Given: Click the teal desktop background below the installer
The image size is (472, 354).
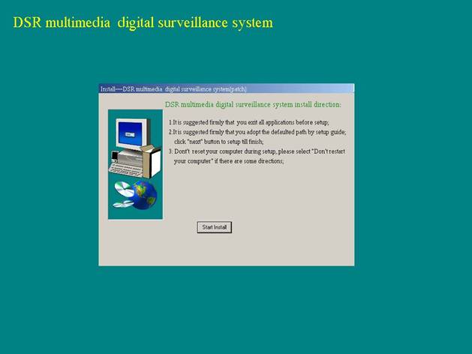Looking at the screenshot, I should (x=225, y=307).
